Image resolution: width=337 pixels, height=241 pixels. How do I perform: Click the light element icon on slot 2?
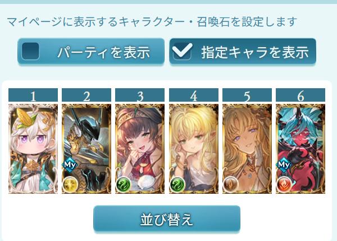[70, 184]
